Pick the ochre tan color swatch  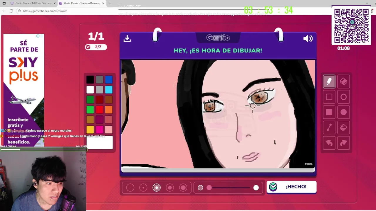point(90,120)
